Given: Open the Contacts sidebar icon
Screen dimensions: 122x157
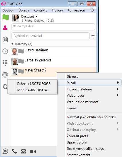Looking at the screenshot, I should pyautogui.click(x=5, y=28).
